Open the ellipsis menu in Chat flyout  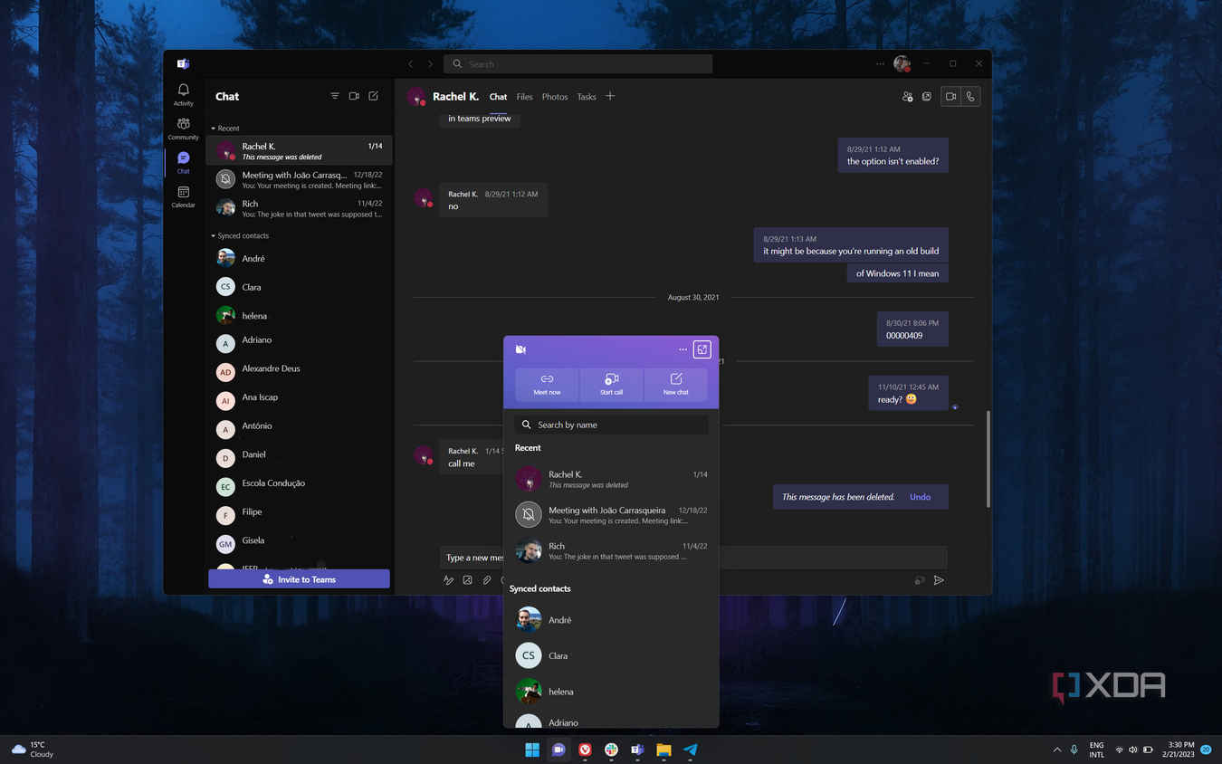pos(683,349)
